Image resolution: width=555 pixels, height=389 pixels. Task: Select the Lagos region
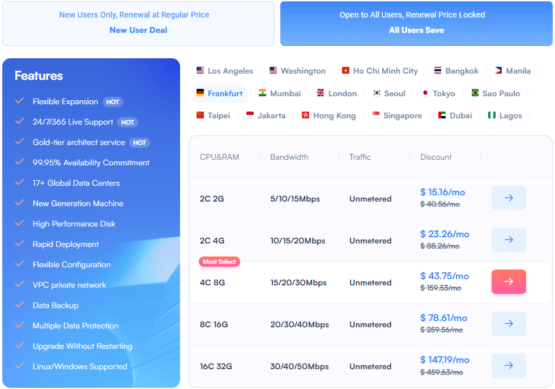tap(505, 116)
